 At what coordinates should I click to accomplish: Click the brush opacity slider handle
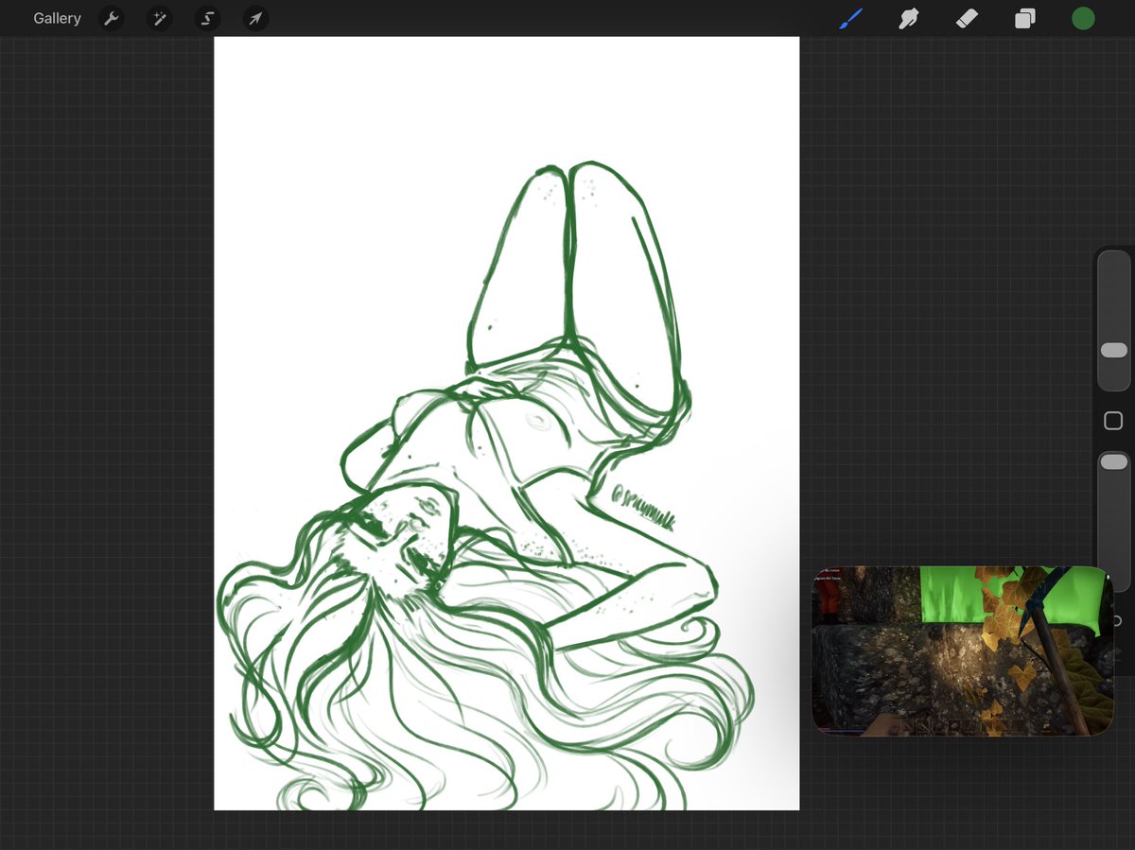[1114, 462]
